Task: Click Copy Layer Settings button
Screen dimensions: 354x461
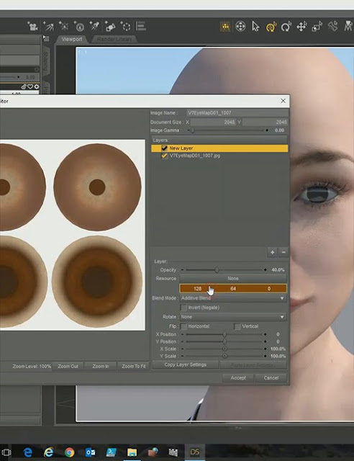Action: tap(185, 365)
